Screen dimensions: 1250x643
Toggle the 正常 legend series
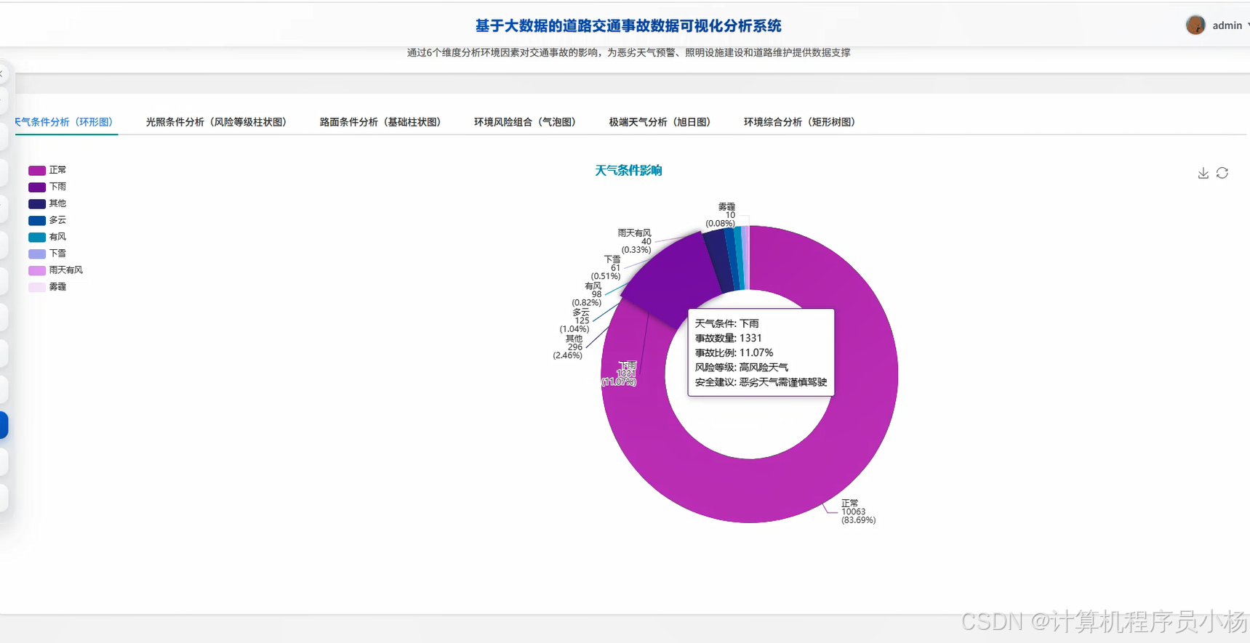[47, 170]
